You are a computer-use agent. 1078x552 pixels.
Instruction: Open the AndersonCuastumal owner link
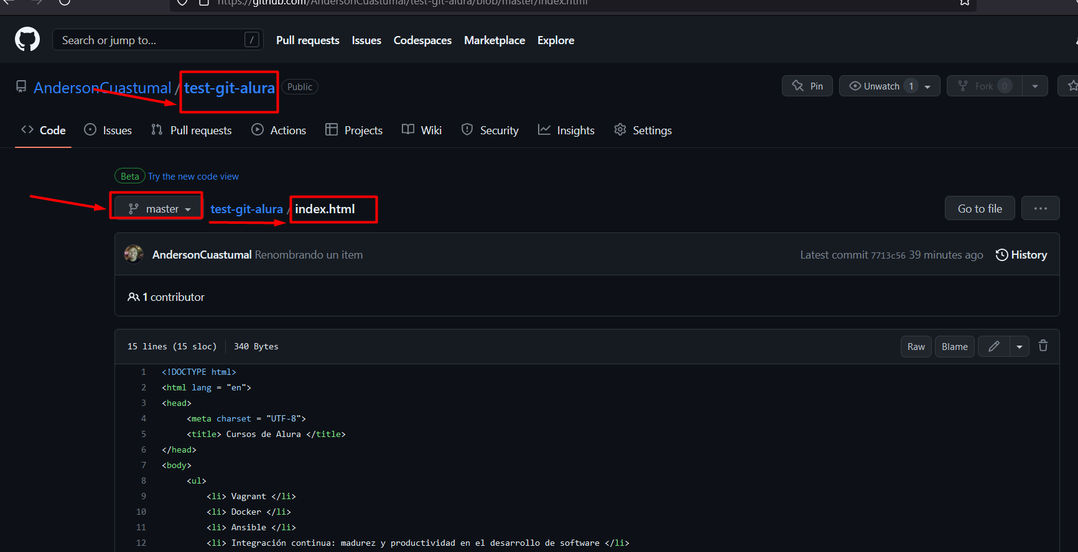102,88
